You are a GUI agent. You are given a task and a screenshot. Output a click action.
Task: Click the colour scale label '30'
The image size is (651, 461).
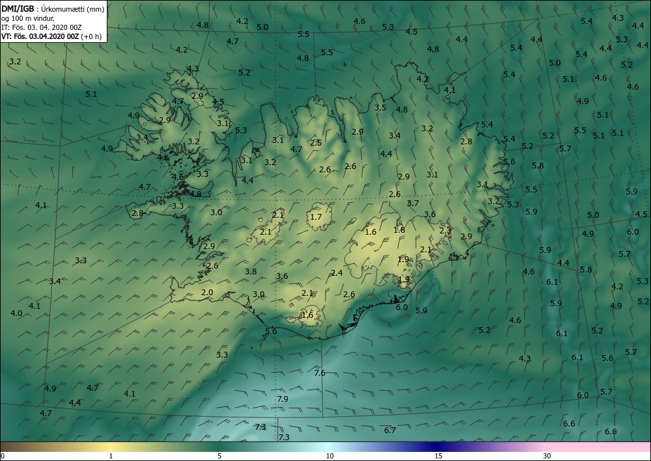[547, 456]
